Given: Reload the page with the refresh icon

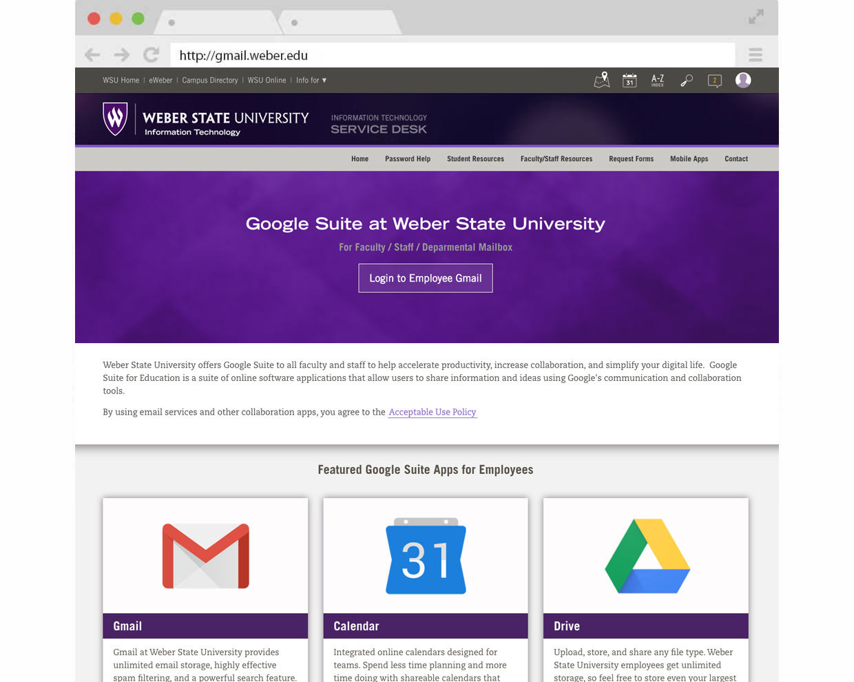Looking at the screenshot, I should coord(152,54).
